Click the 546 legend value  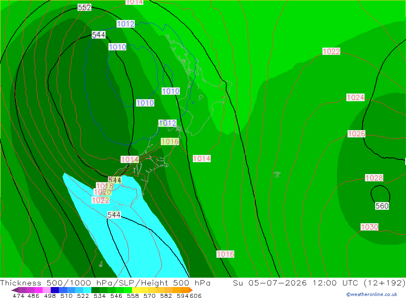pyautogui.click(x=116, y=296)
